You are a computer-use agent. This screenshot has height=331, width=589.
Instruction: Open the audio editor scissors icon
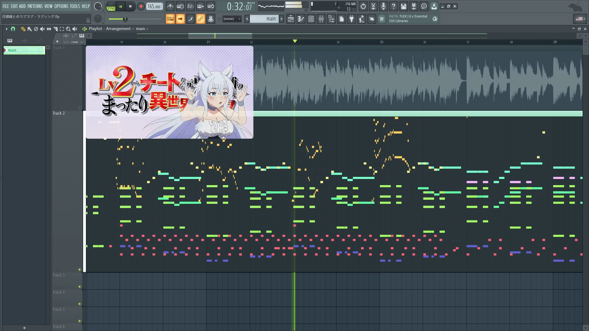tap(373, 6)
